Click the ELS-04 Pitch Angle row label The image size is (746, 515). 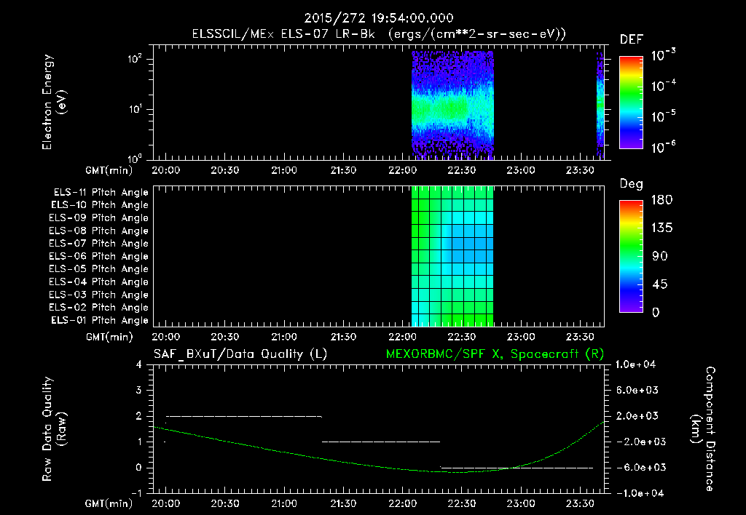[x=99, y=282]
